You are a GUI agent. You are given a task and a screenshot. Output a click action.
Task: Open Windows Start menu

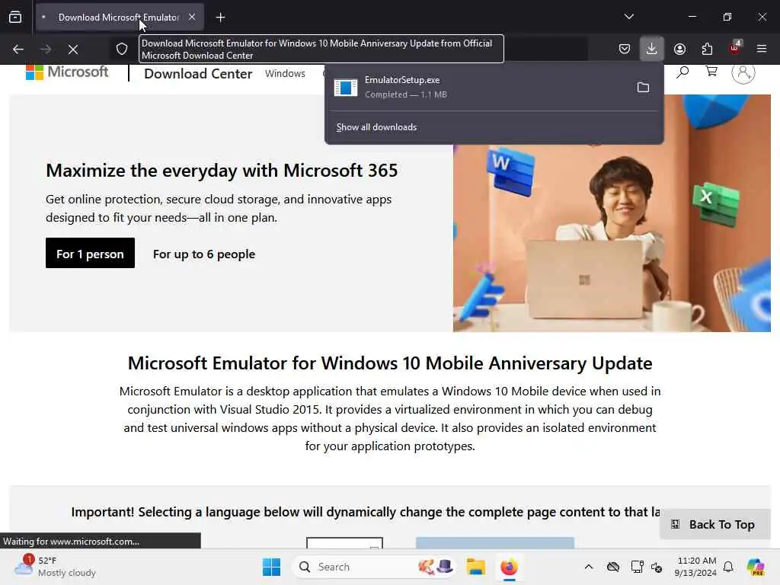272,567
